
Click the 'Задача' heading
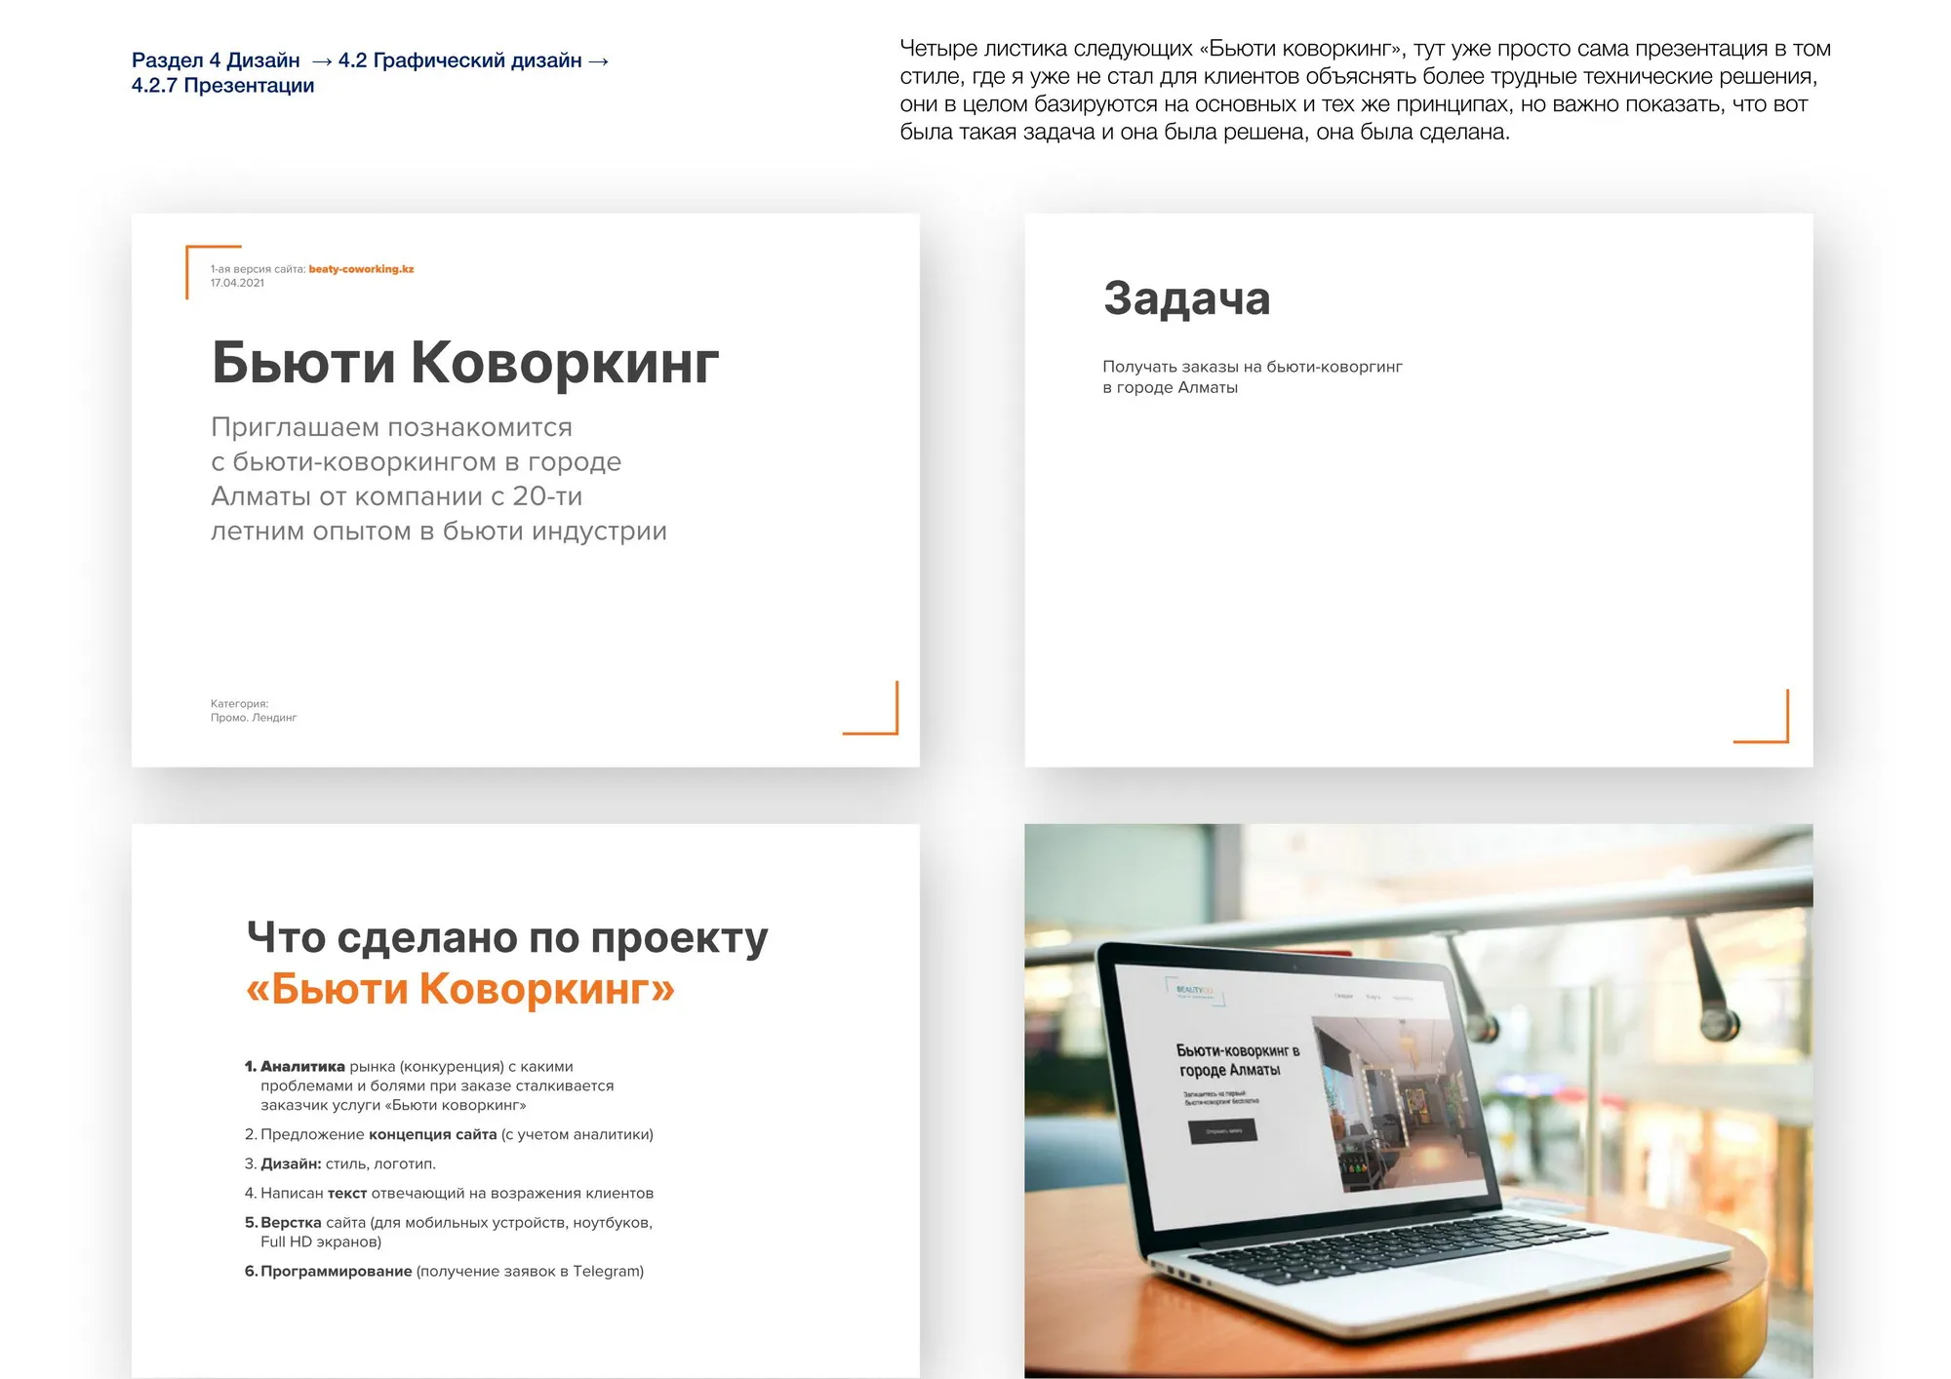pos(1186,298)
